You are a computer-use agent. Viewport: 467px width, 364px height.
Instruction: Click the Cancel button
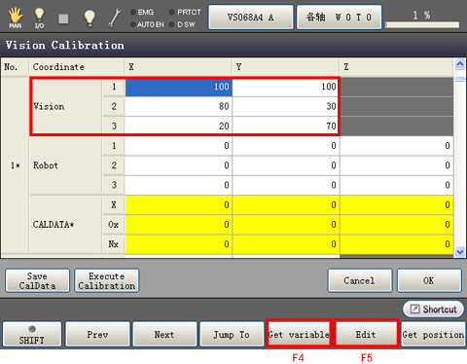360,280
